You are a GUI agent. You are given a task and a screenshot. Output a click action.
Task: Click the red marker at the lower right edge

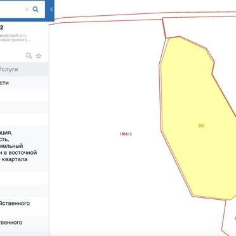(235, 218)
